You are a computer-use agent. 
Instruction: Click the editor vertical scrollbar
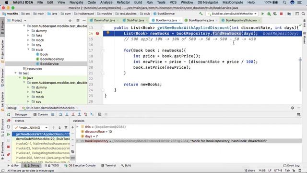tap(300, 74)
